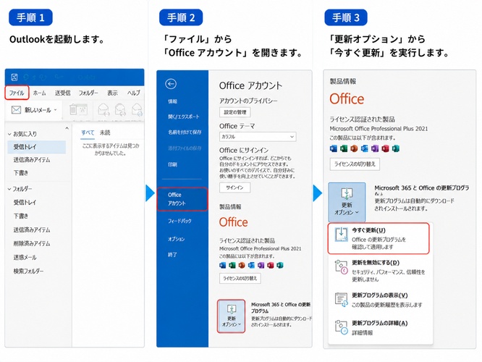Click Outlook icon in step 3 product list
The width and height of the screenshot is (482, 362).
(x=365, y=148)
